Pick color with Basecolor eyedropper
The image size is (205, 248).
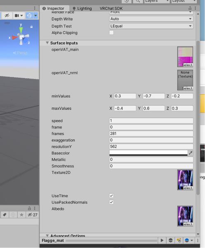191,153
